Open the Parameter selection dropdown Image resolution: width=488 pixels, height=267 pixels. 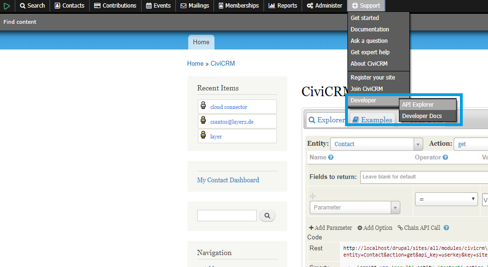point(355,208)
